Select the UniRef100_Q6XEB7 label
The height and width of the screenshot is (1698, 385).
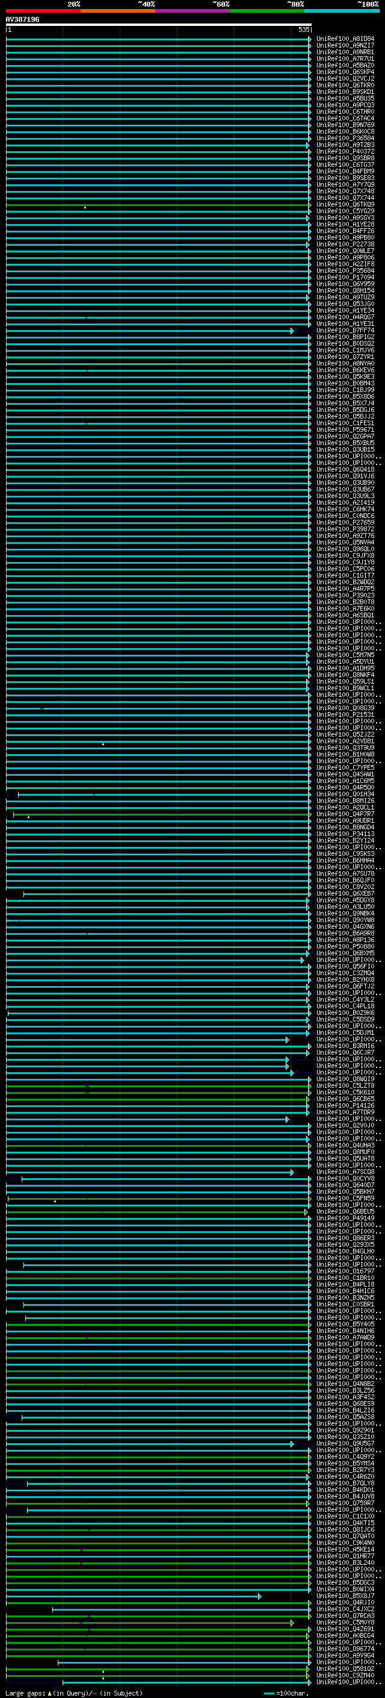tap(345, 894)
